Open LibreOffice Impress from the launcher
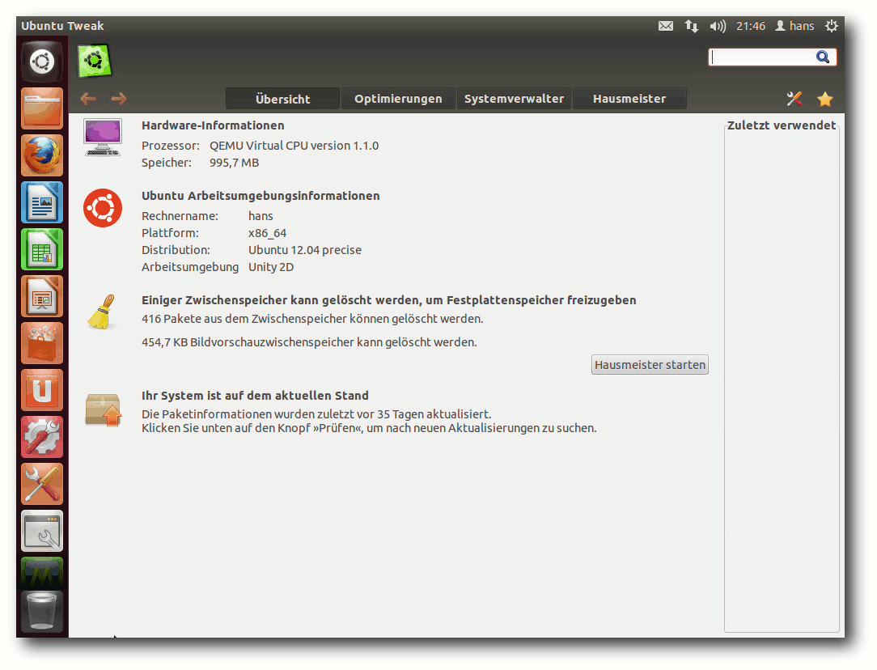 pyautogui.click(x=42, y=296)
